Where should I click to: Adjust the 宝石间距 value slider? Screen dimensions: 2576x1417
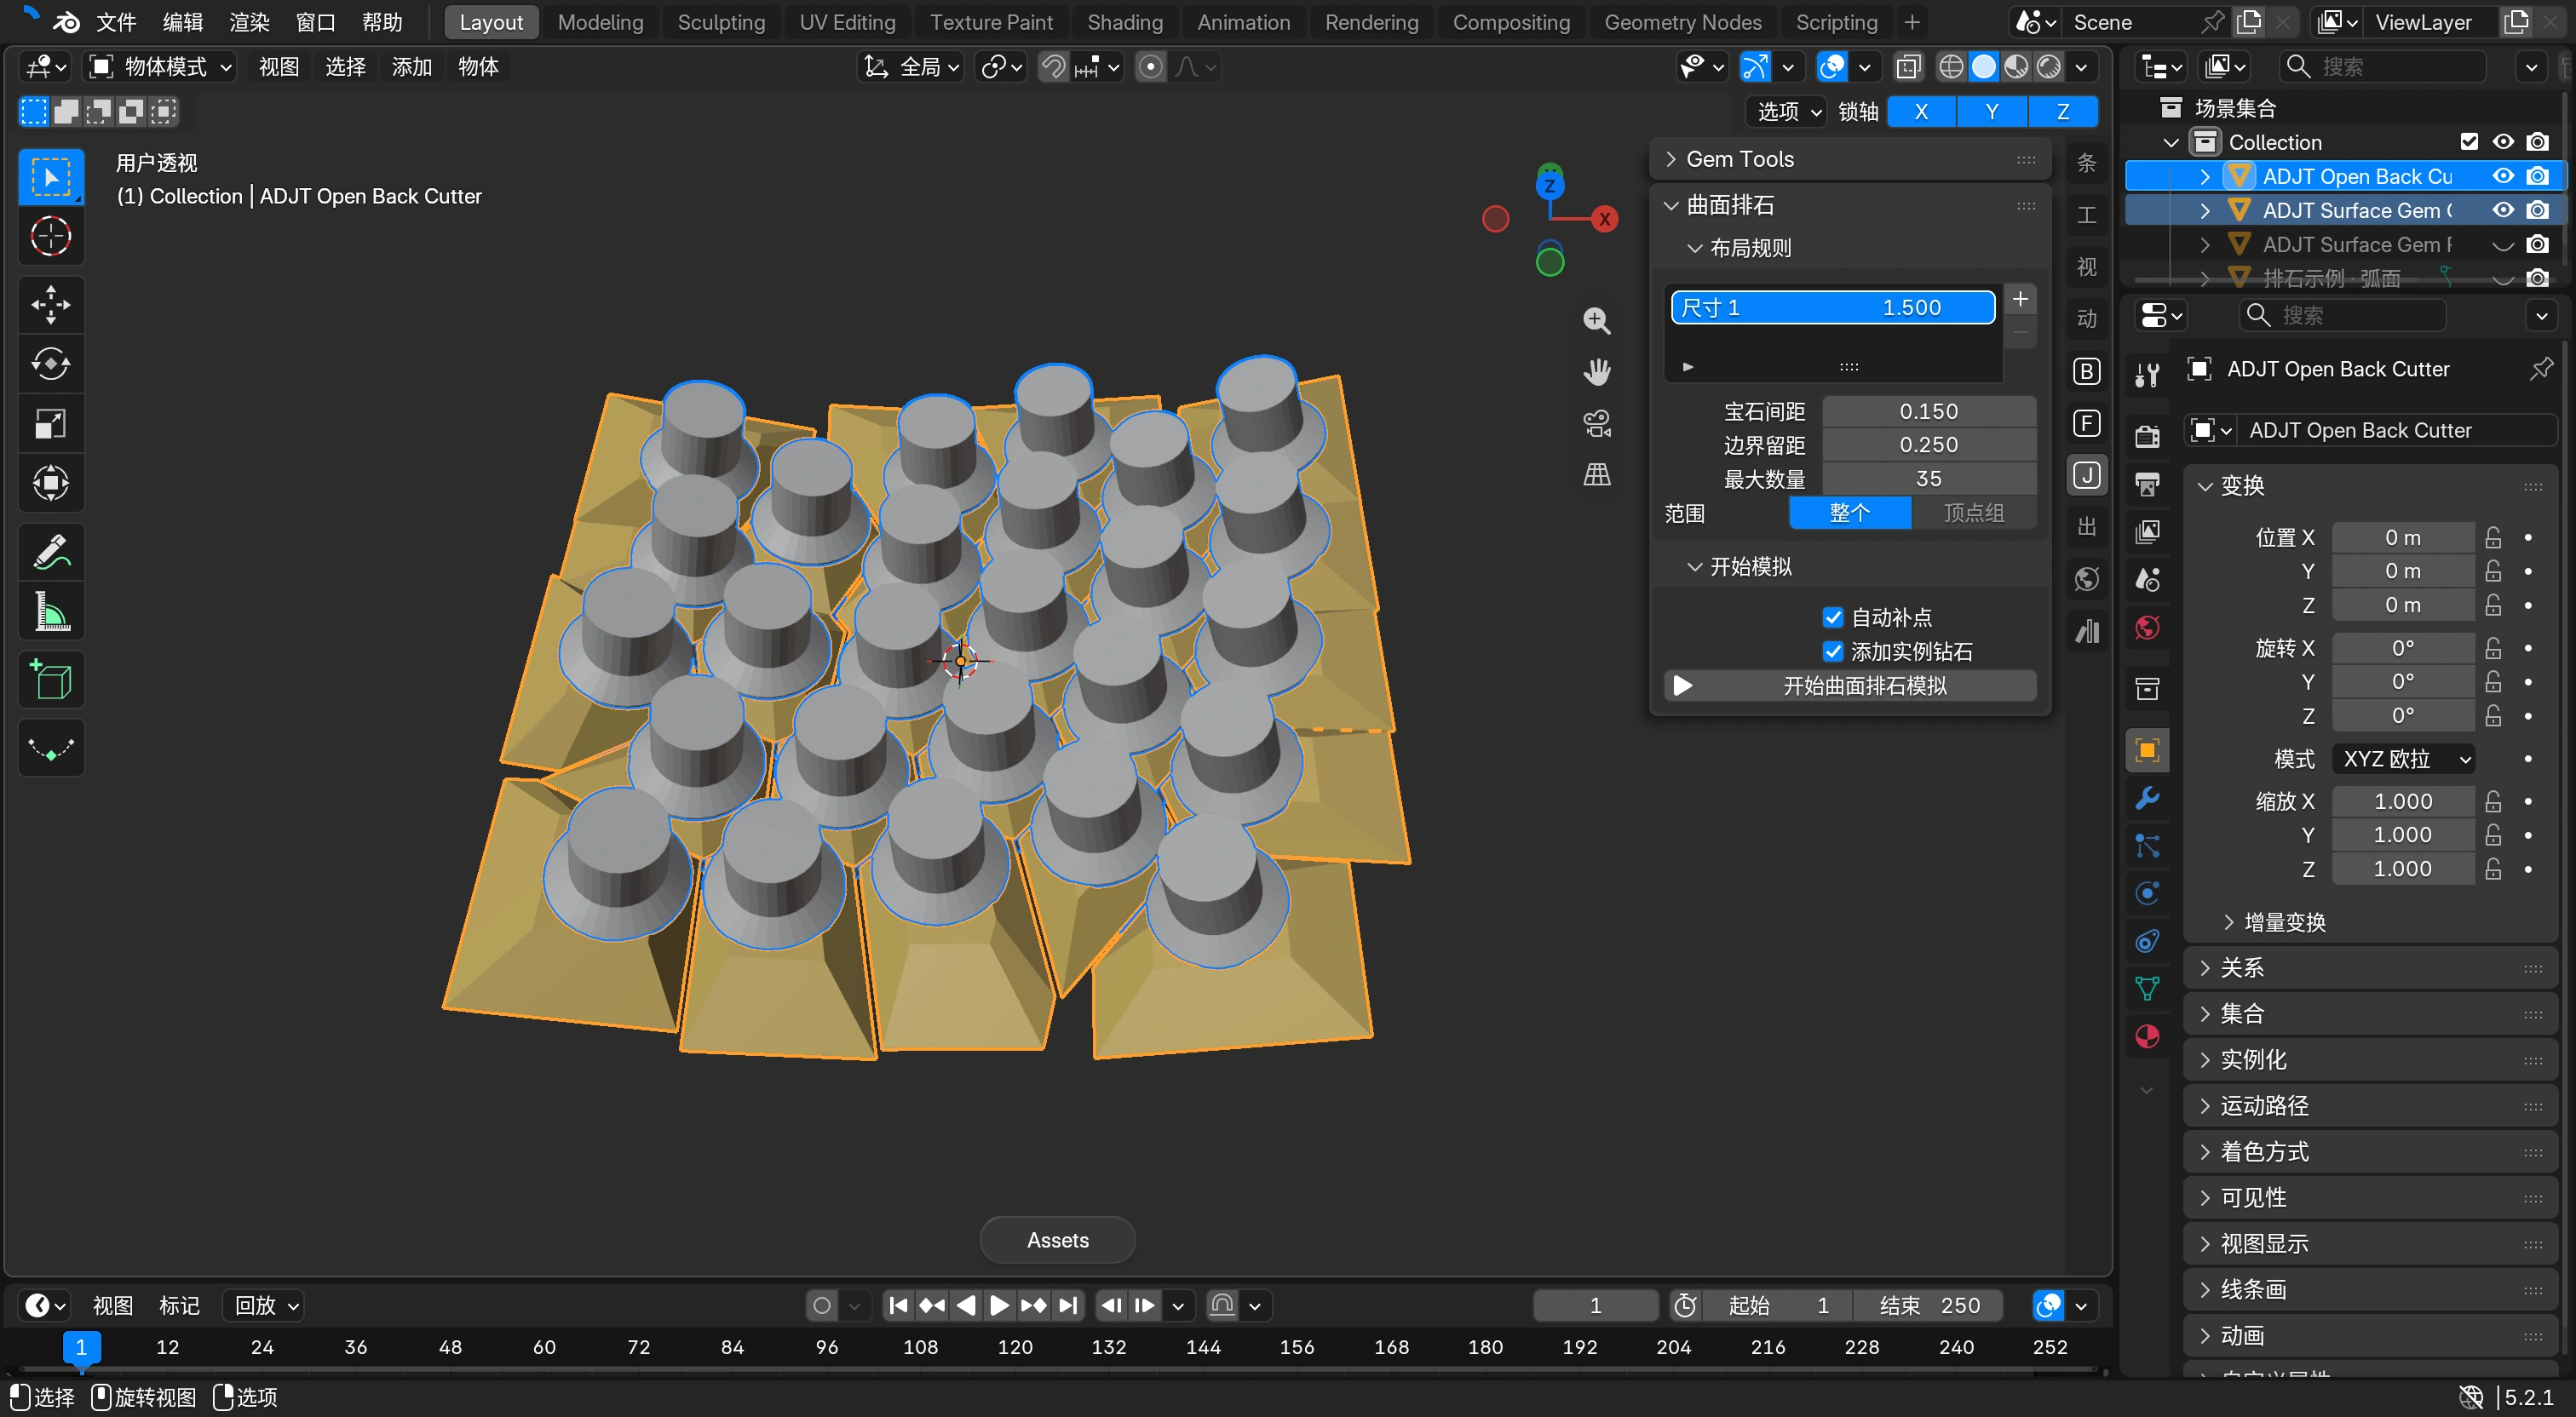pos(1928,411)
